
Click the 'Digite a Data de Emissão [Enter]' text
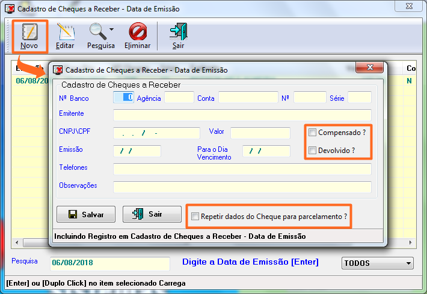point(250,262)
